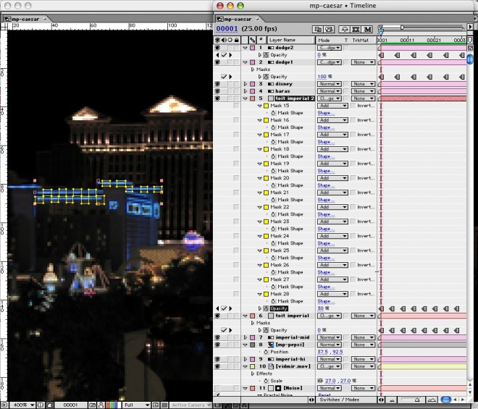478x409 pixels.
Task: Click the snapshot camera icon in composition viewer
Action: (95, 405)
